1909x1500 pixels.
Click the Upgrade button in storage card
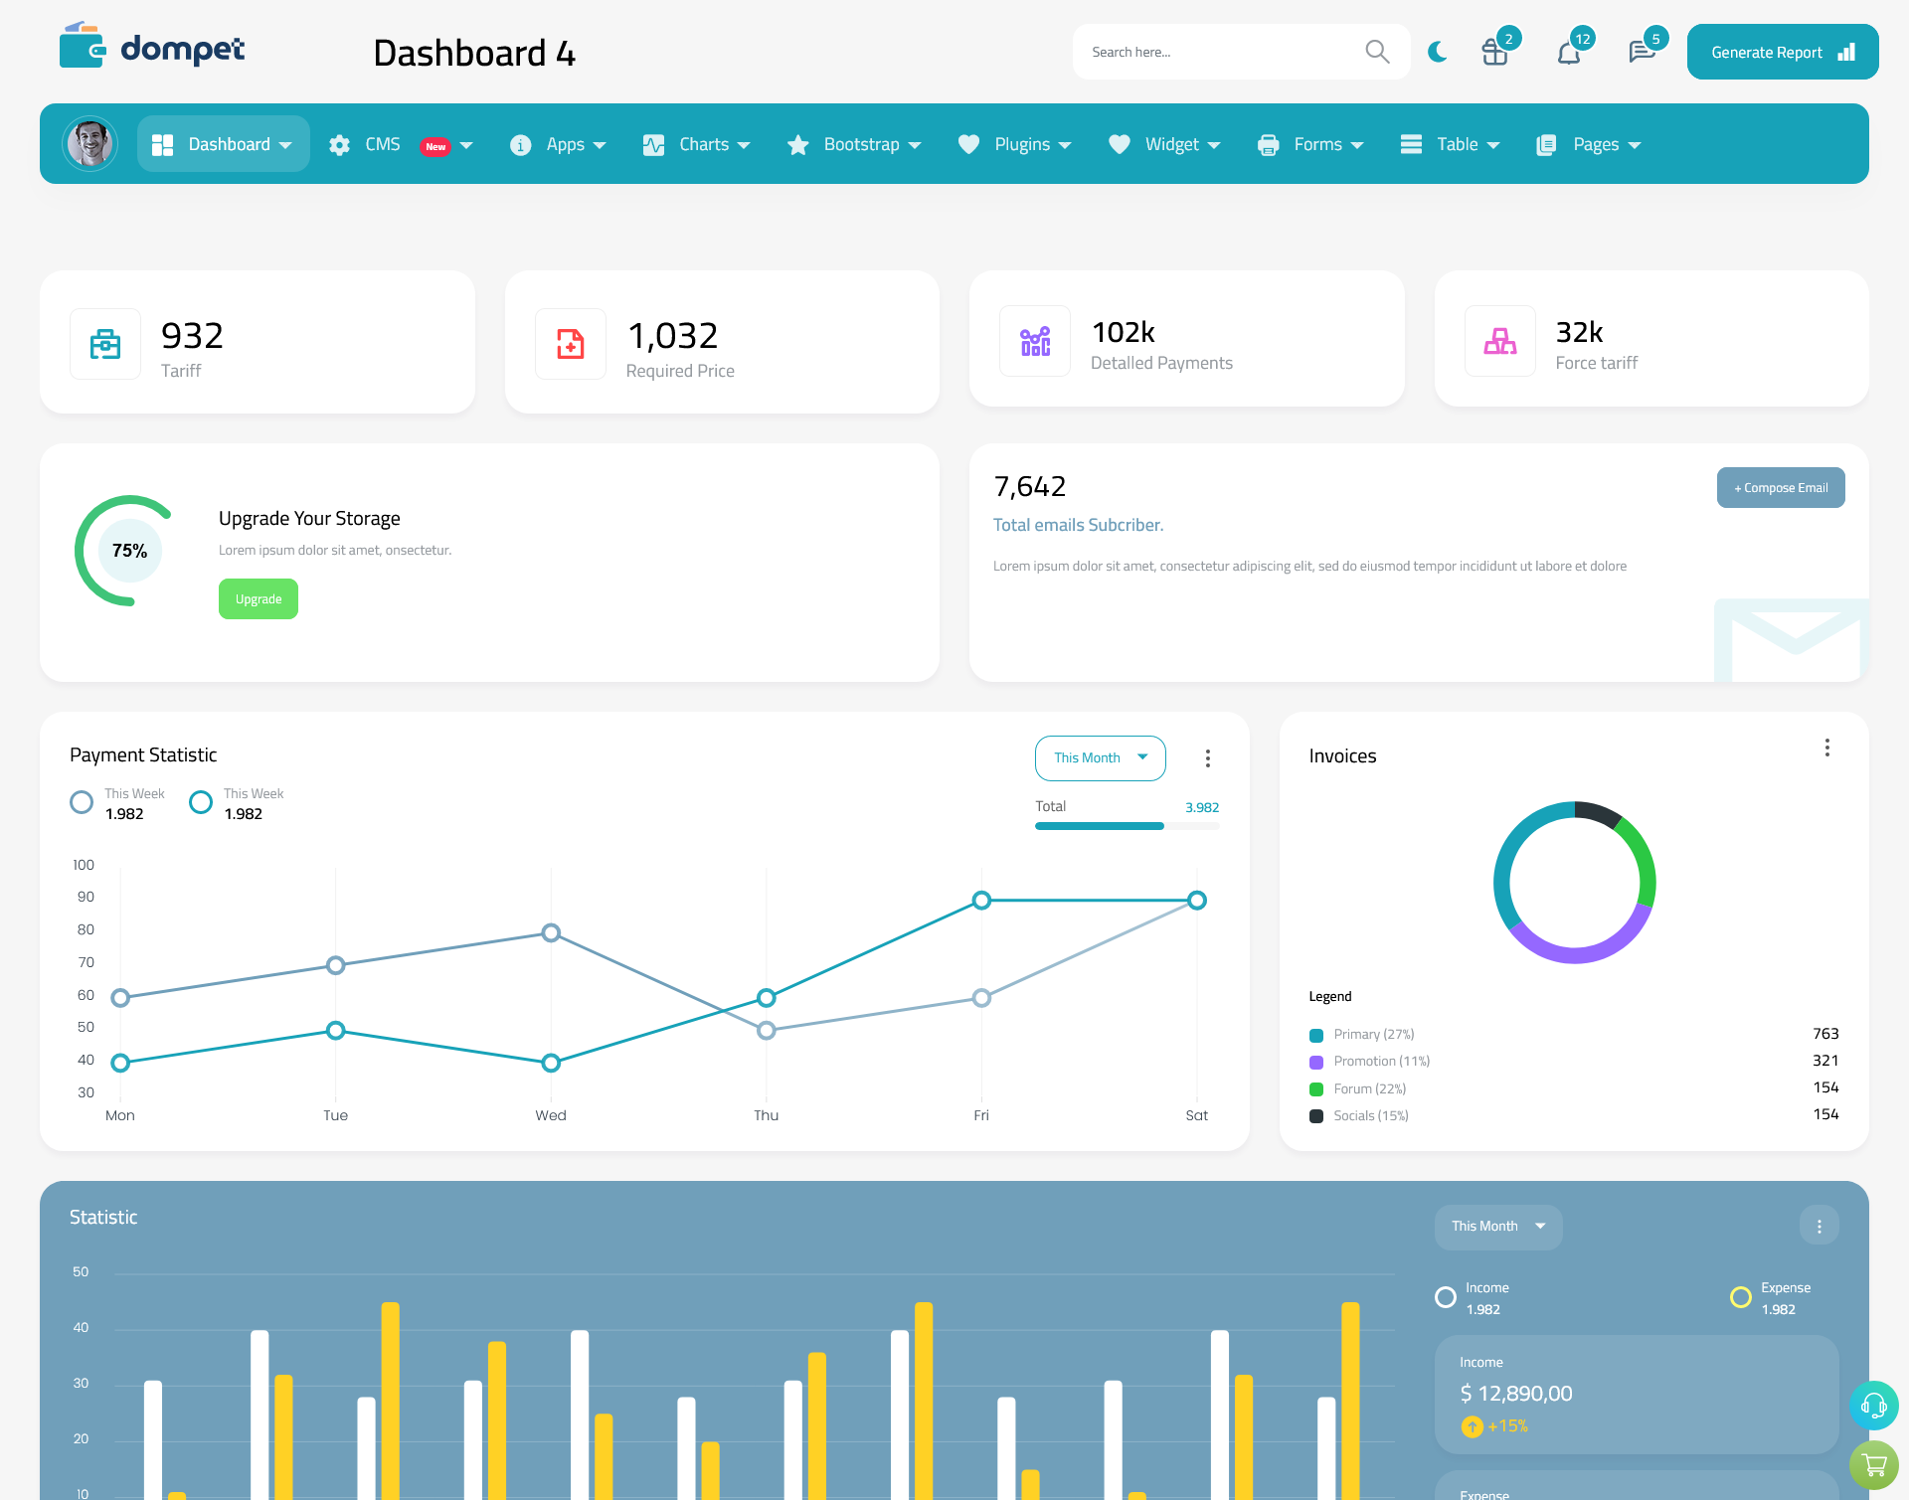pos(259,599)
